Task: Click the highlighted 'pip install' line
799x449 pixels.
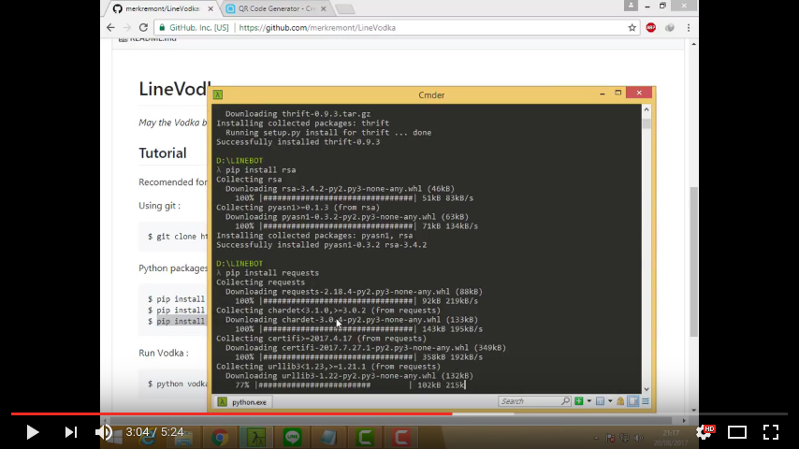Action: 181,321
